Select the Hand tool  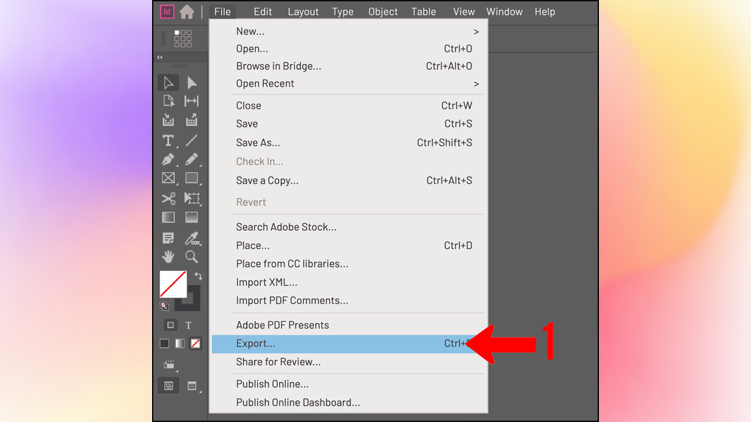(x=168, y=256)
